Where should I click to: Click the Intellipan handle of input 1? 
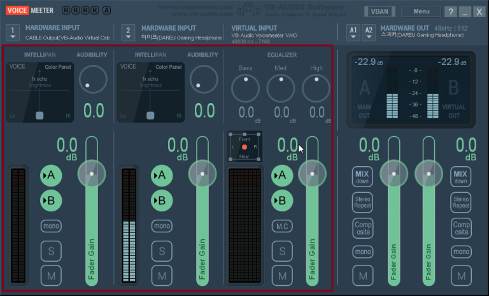pos(39,115)
